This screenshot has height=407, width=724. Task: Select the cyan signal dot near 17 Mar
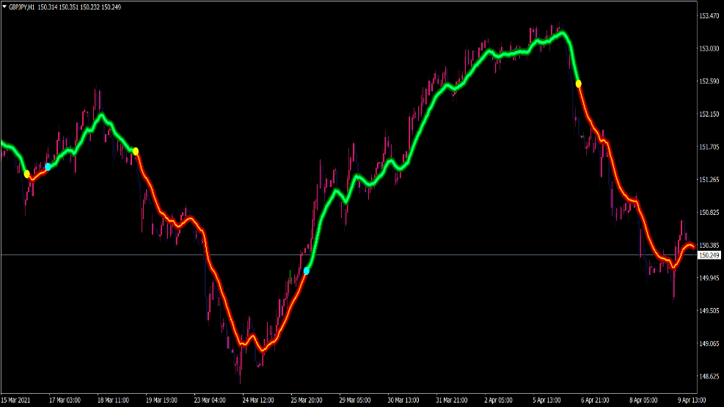click(48, 166)
